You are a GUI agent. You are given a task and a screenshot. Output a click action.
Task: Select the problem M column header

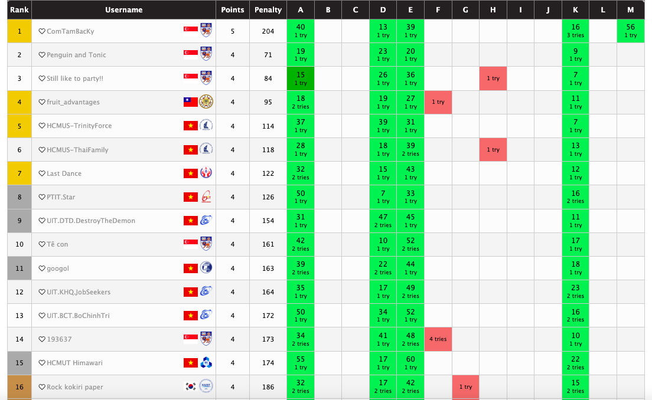tap(630, 10)
